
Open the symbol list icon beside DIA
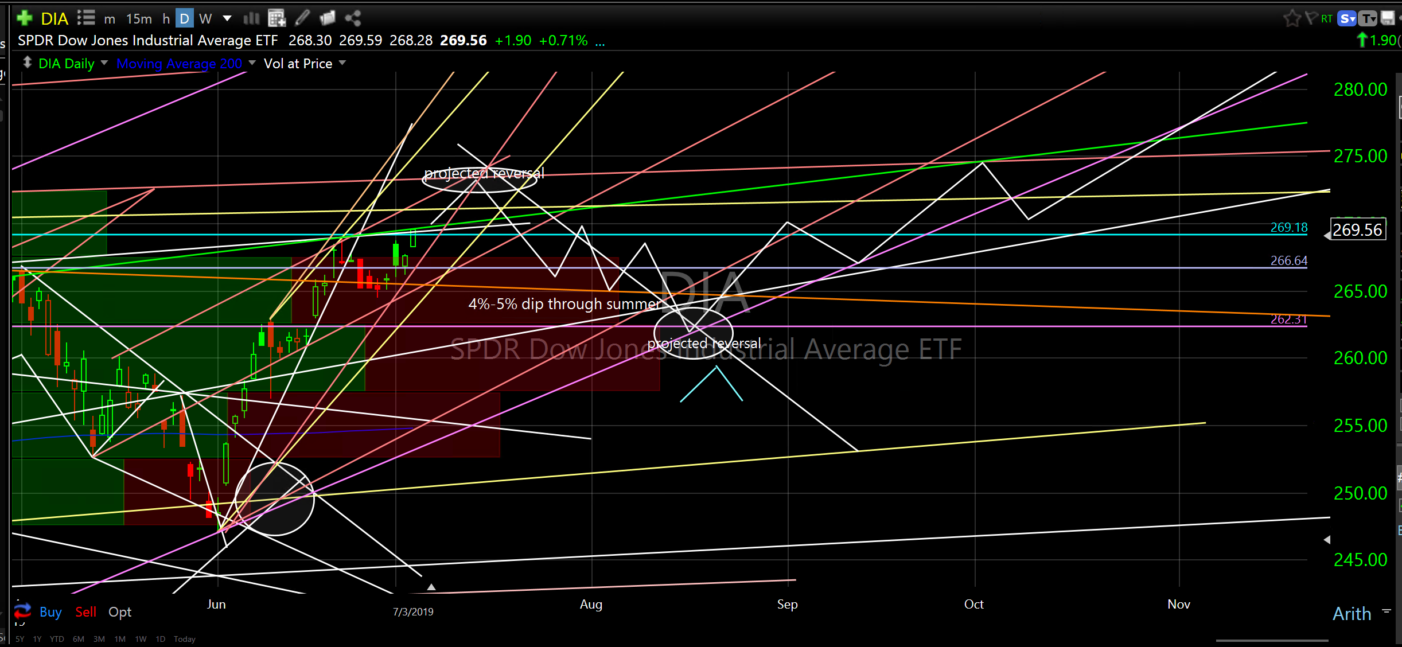tap(86, 18)
